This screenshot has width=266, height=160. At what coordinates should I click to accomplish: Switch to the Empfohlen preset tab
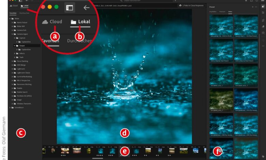click(213, 12)
